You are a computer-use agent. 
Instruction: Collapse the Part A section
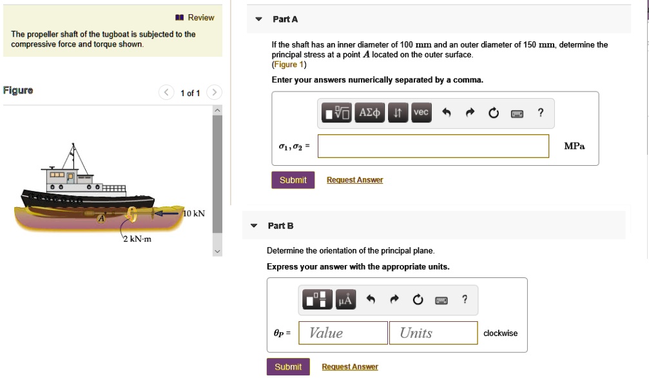click(258, 19)
